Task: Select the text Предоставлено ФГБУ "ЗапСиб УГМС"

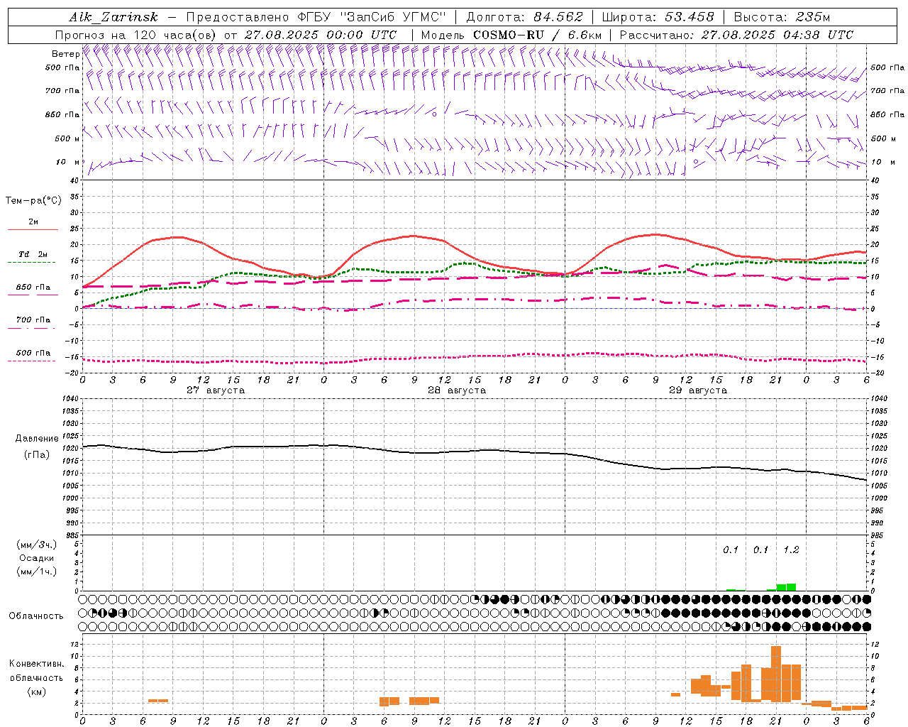Action: pos(316,17)
